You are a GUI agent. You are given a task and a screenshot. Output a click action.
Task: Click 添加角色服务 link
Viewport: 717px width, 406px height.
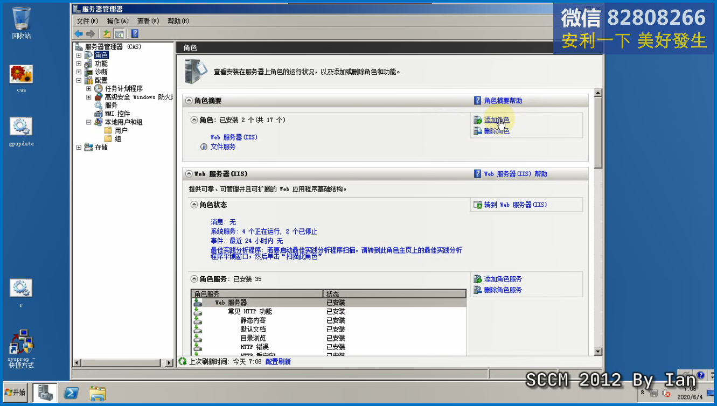[x=503, y=279]
